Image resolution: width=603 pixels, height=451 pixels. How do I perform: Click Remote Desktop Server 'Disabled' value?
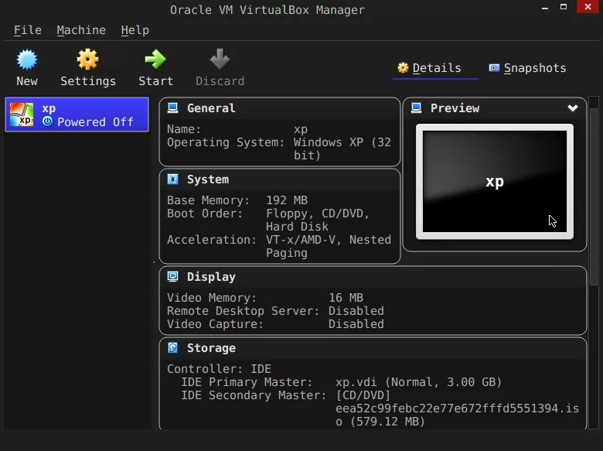356,311
